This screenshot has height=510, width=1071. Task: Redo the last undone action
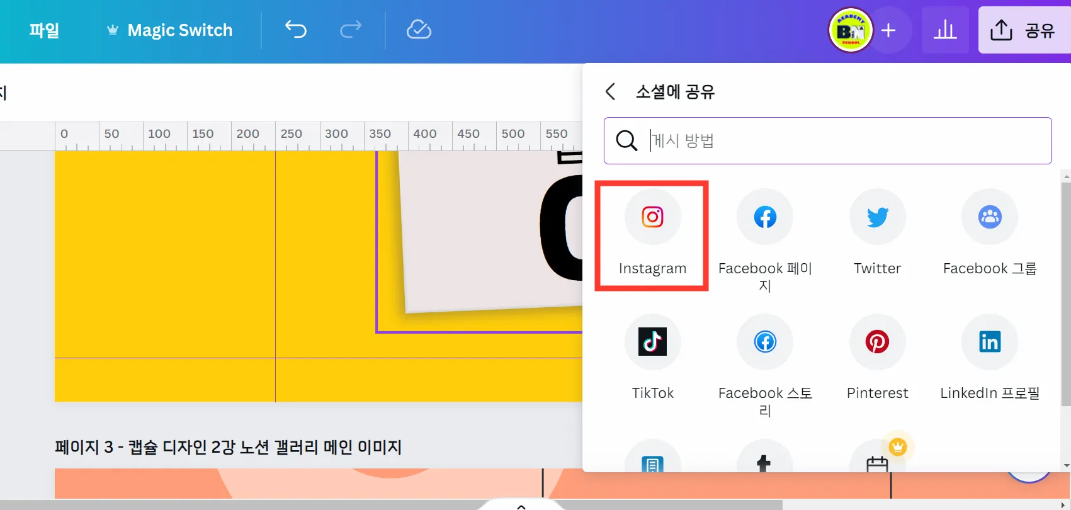pyautogui.click(x=351, y=30)
